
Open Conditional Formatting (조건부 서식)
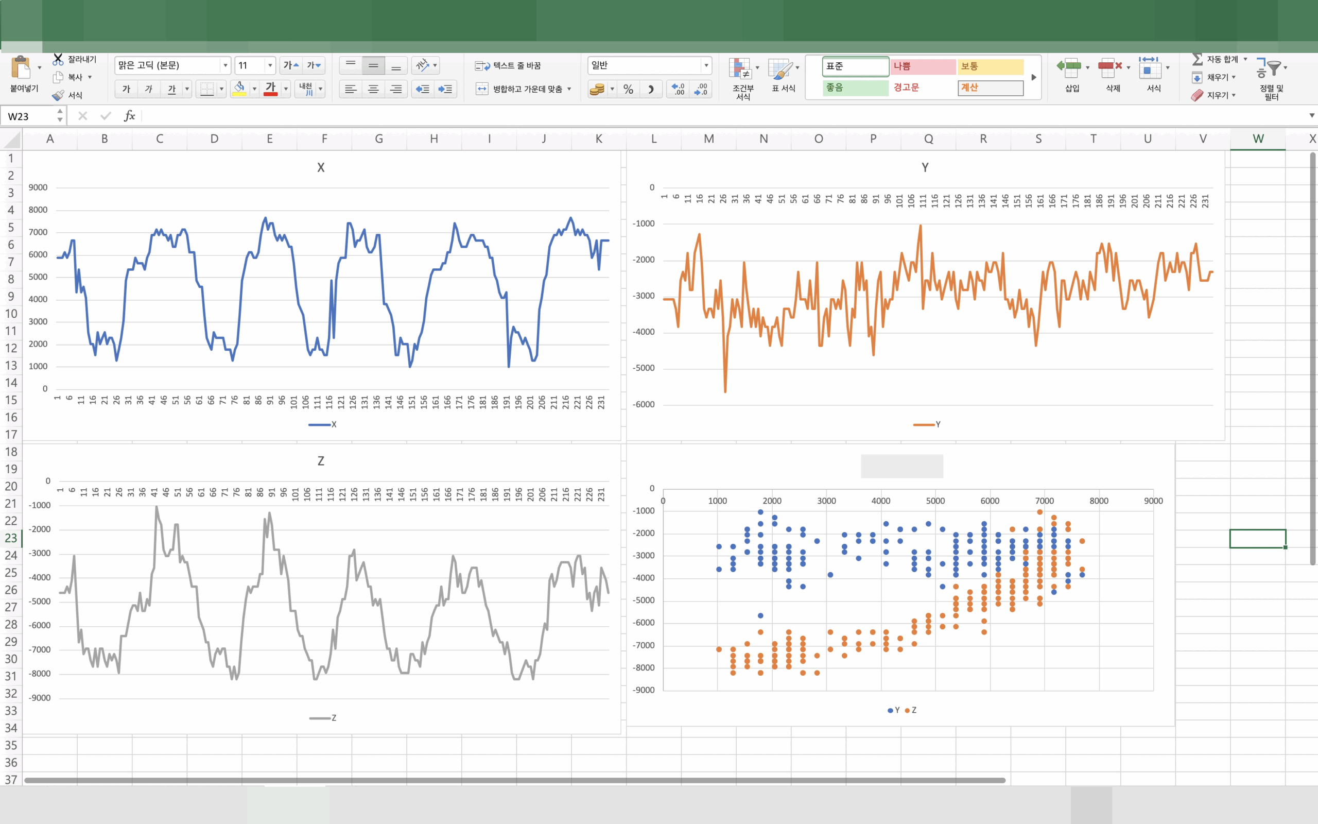point(743,79)
